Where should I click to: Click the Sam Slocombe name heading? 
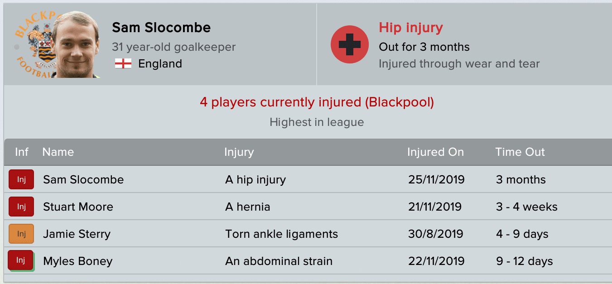[161, 28]
